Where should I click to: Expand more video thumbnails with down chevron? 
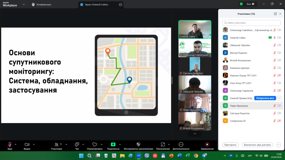[195, 134]
